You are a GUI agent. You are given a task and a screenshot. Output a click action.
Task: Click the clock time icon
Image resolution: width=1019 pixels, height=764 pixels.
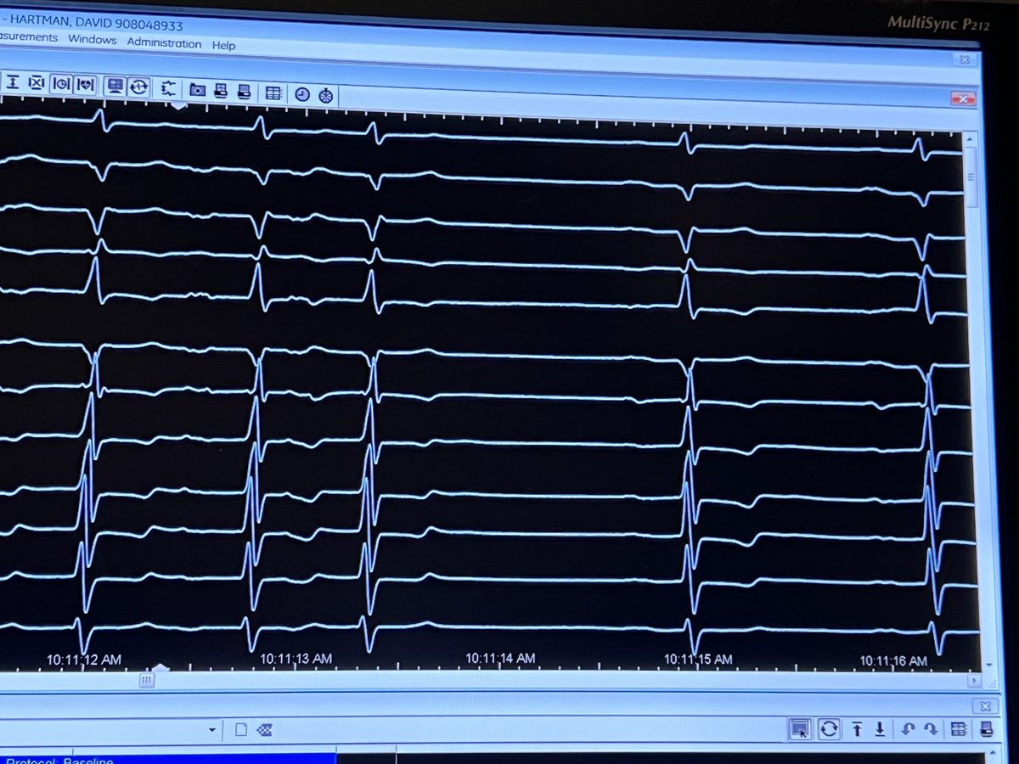(x=301, y=94)
